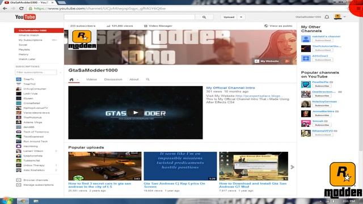Switch to the About tab
This screenshot has width=363, height=204.
(x=134, y=79)
